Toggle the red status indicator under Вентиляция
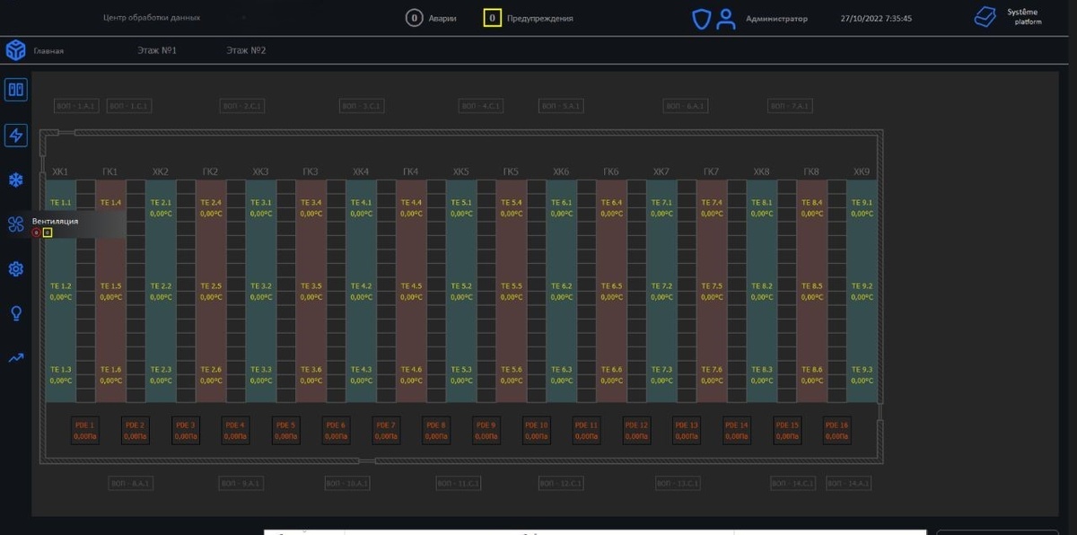Screen dimensions: 1077x535 click(36, 233)
